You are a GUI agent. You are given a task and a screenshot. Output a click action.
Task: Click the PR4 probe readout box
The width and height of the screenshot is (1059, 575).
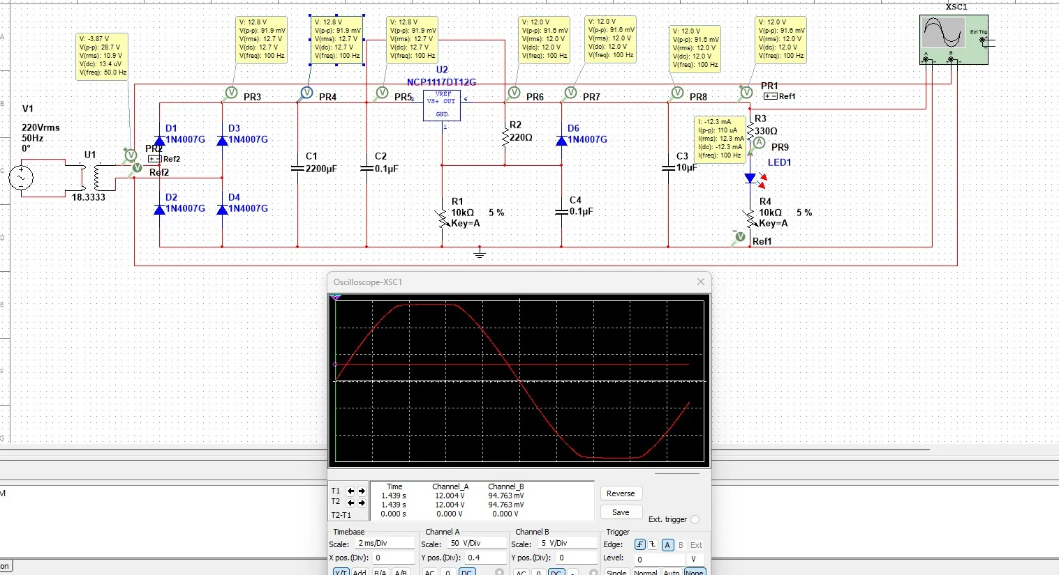click(337, 40)
